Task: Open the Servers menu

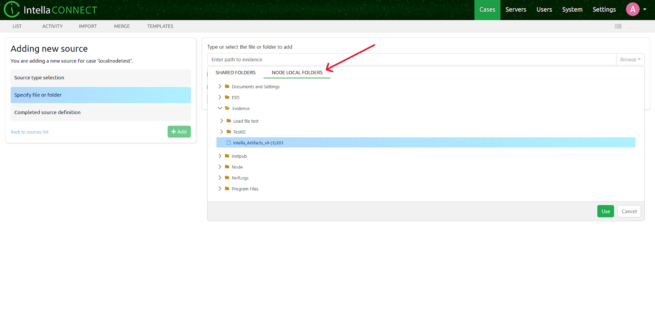Action: pyautogui.click(x=515, y=10)
